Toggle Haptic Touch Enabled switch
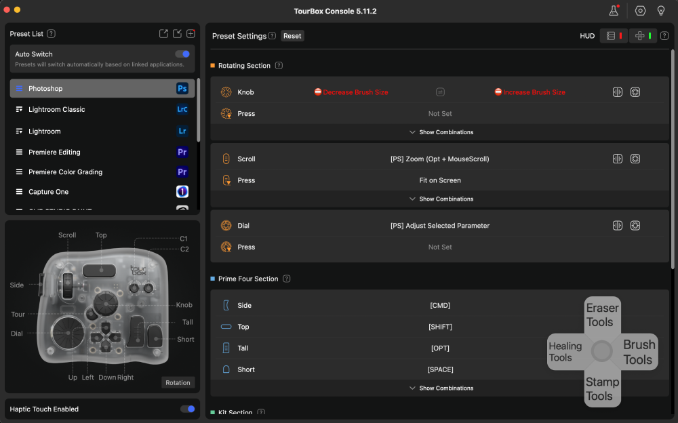The width and height of the screenshot is (678, 423). tap(188, 409)
